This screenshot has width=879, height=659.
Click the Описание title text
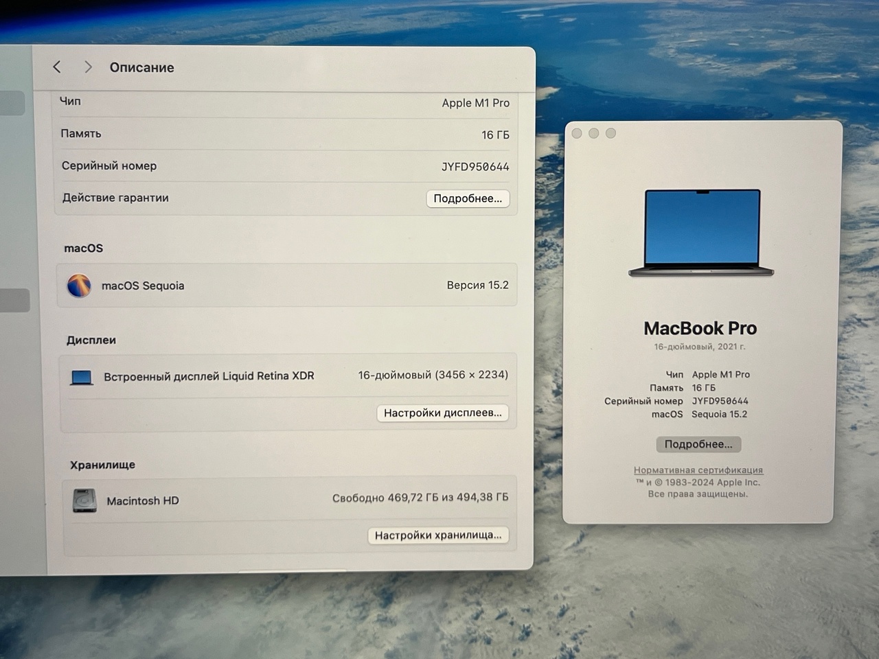point(142,67)
